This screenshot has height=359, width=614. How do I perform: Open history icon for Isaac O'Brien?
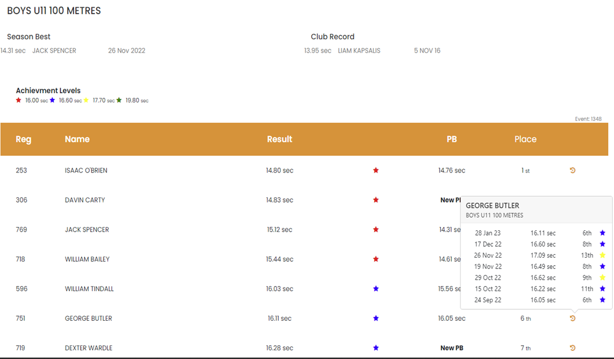(572, 170)
